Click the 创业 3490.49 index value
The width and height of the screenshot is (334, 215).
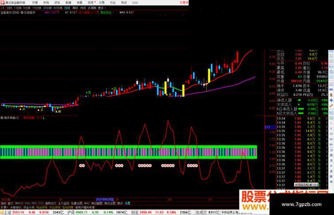point(146,212)
